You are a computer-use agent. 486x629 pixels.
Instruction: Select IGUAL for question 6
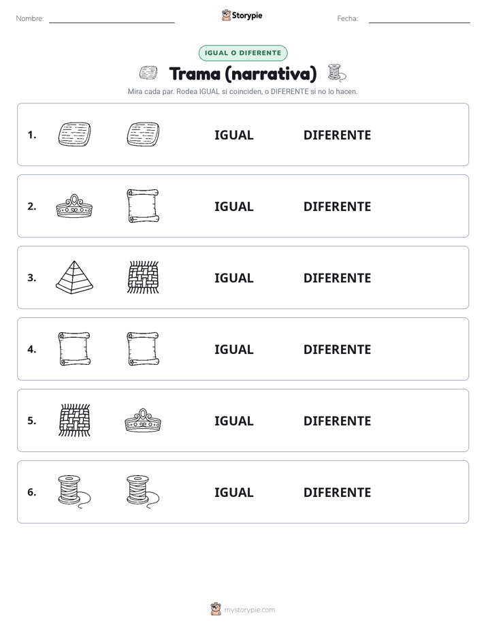coord(233,492)
